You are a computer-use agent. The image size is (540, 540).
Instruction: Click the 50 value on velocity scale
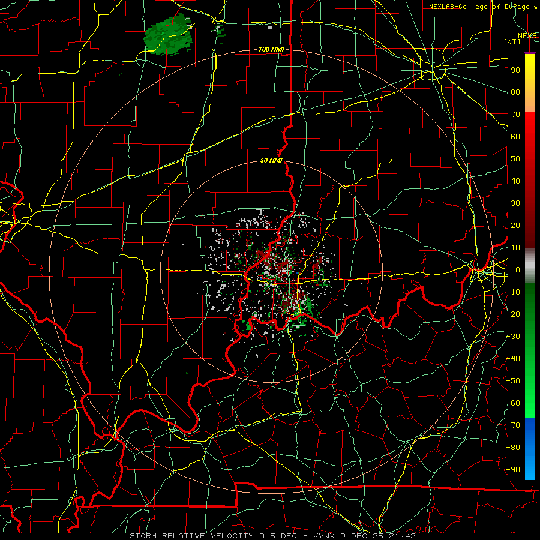click(515, 159)
